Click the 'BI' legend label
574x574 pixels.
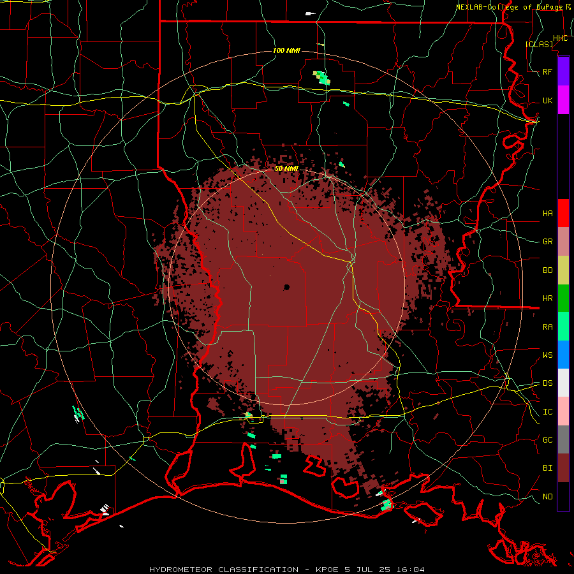click(548, 468)
